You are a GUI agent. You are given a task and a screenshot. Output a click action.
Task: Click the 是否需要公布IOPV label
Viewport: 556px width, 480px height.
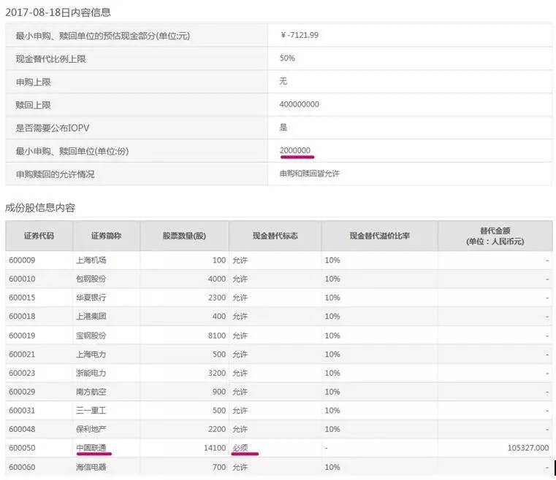(x=53, y=128)
